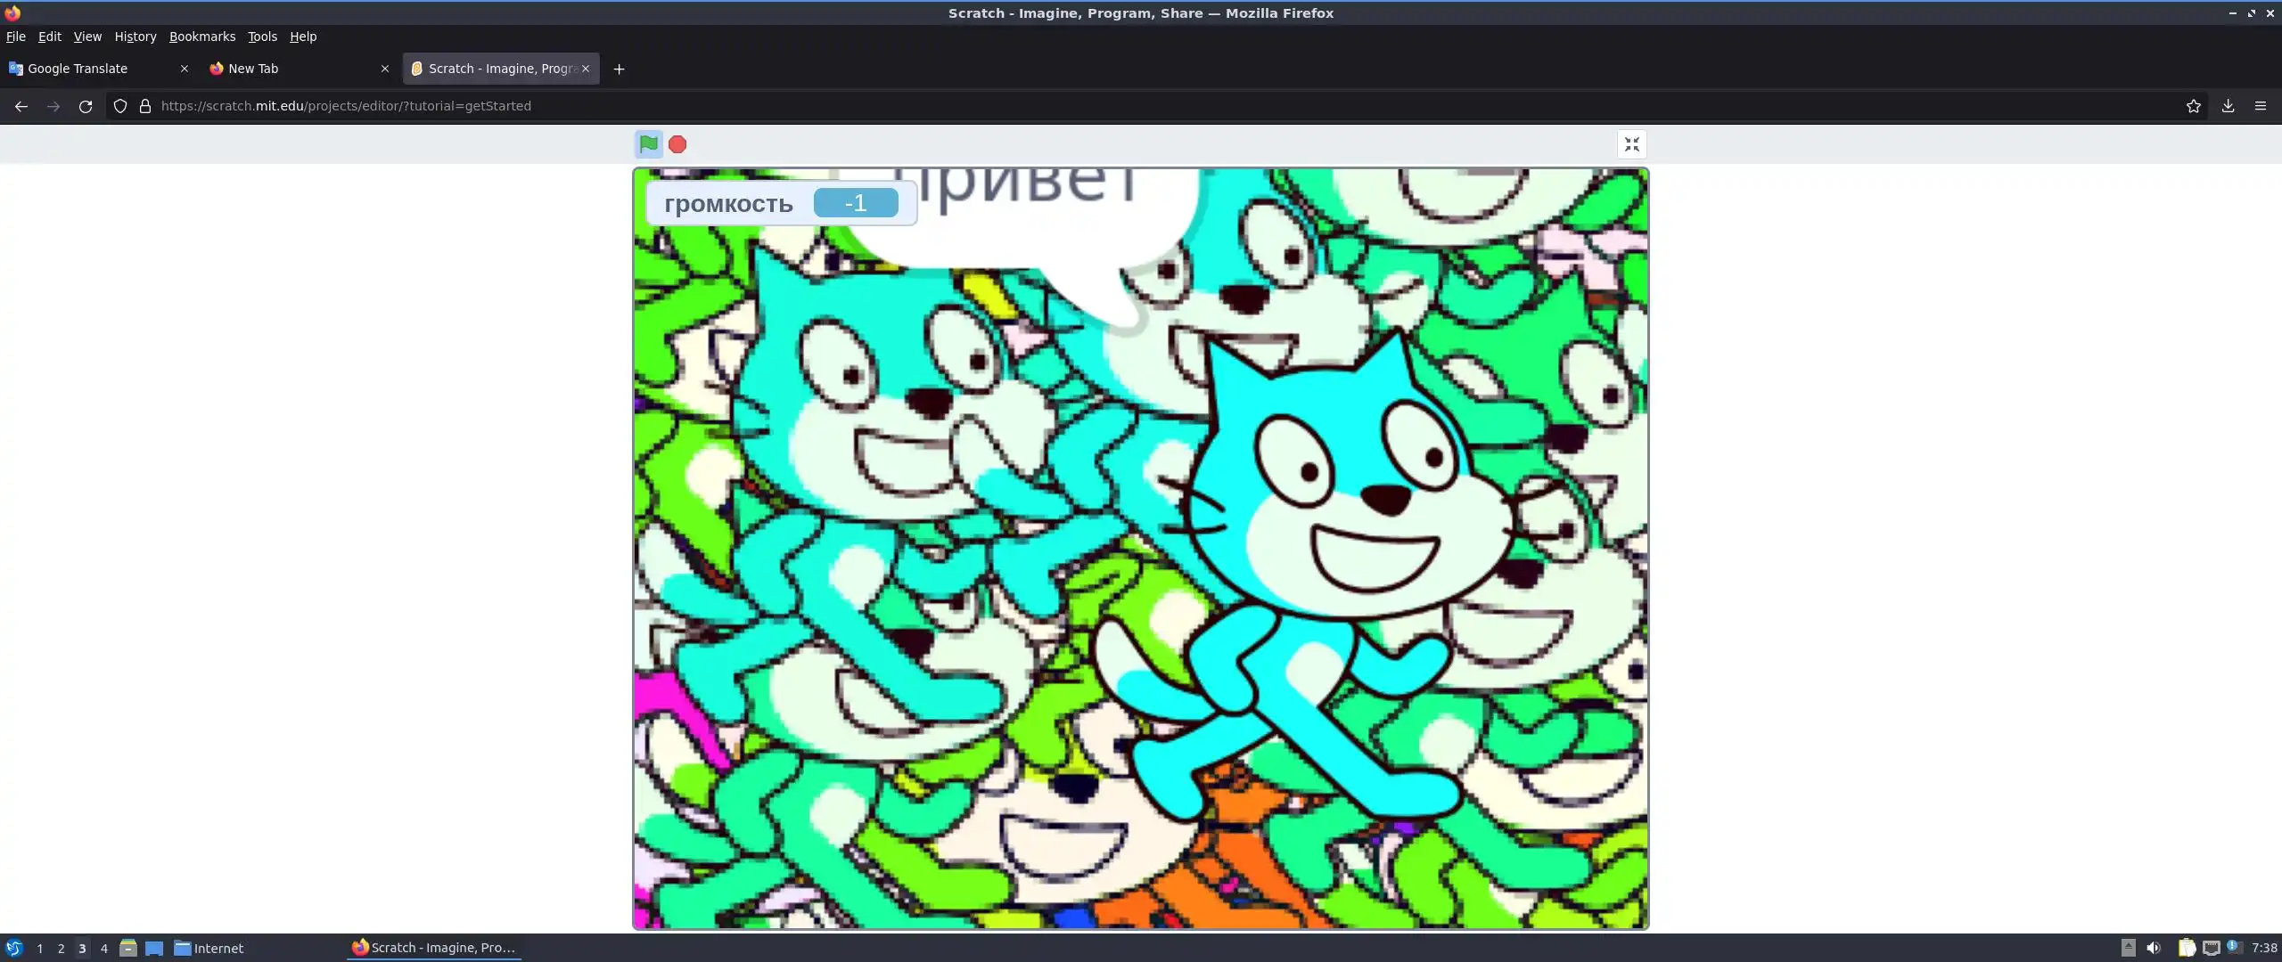The image size is (2282, 962).
Task: Exit full screen stage mode
Action: point(1631,144)
